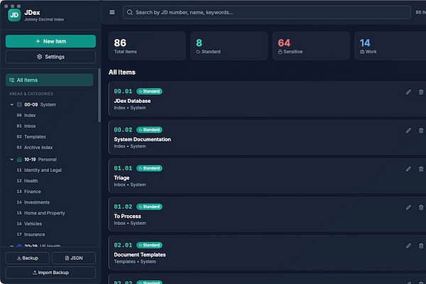Click the cloud icon in Standard stat card
426x284 pixels.
pos(198,52)
